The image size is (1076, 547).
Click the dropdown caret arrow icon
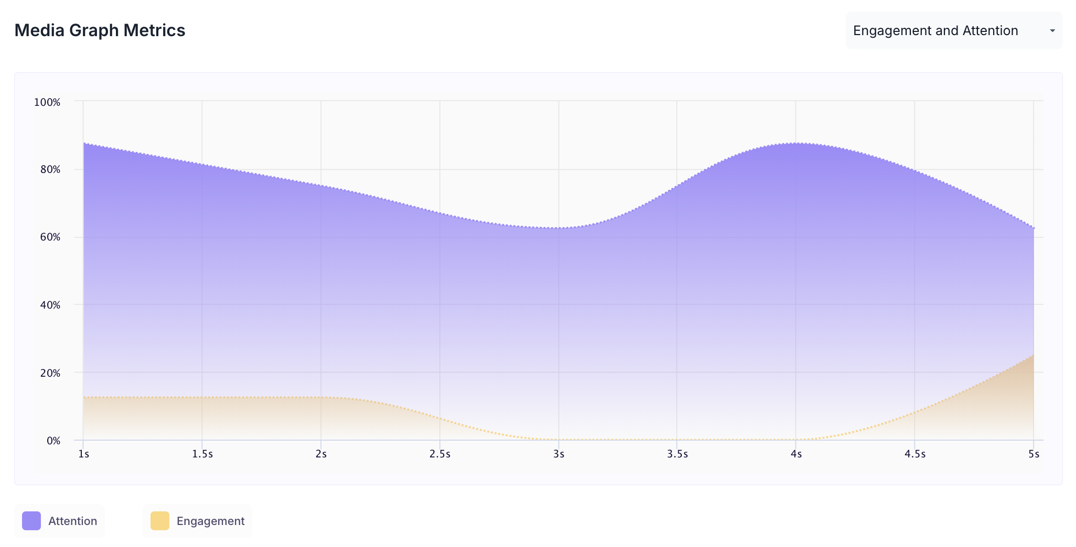pyautogui.click(x=1052, y=31)
